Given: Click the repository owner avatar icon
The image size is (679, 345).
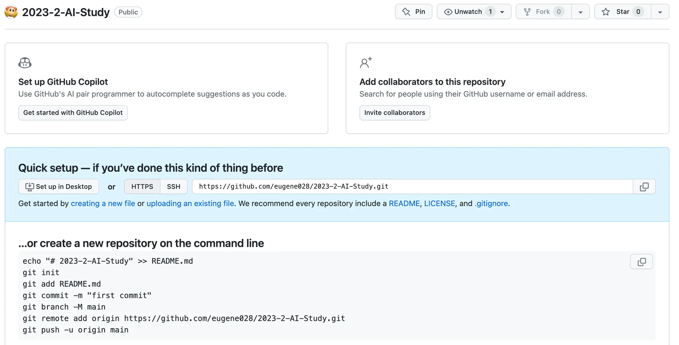Looking at the screenshot, I should click(11, 12).
